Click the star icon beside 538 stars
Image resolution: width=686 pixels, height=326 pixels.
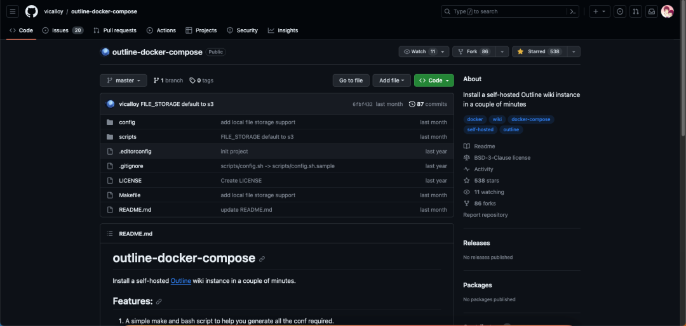(467, 181)
